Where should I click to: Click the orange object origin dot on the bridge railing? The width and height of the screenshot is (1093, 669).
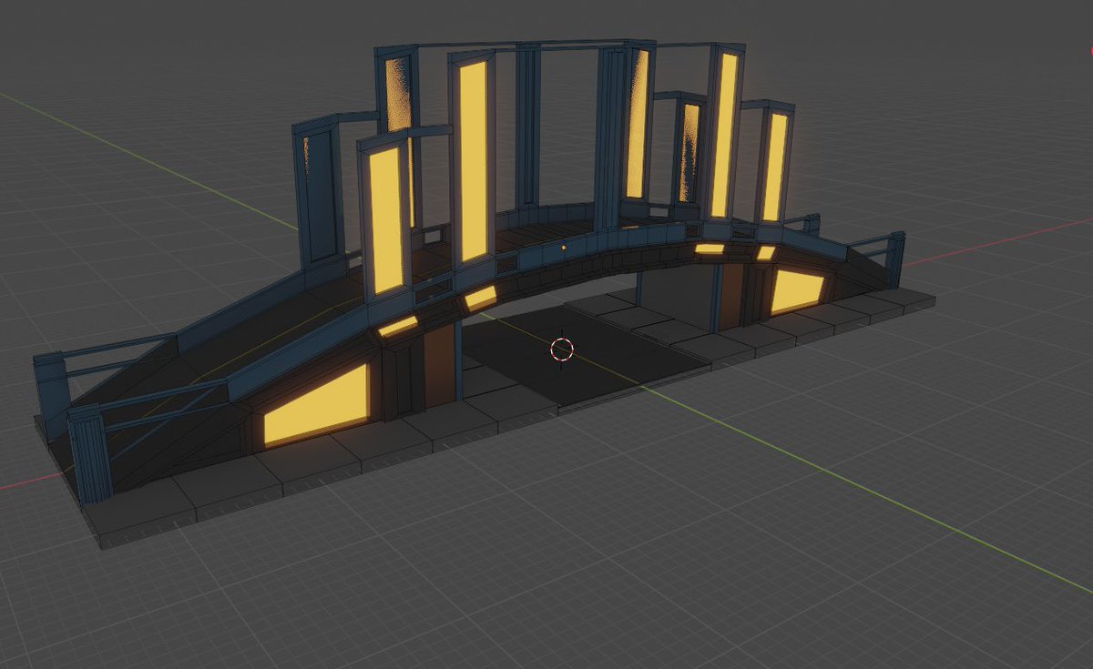[565, 247]
